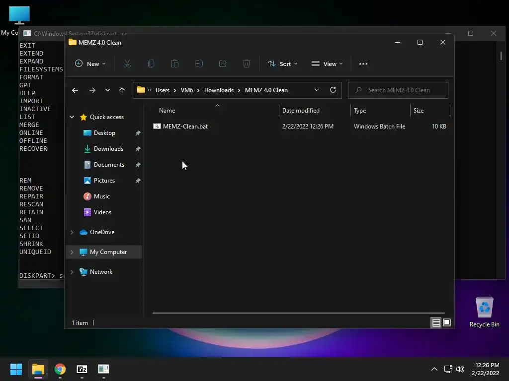Expand the My Computer tree node
The width and height of the screenshot is (509, 381).
(72, 252)
